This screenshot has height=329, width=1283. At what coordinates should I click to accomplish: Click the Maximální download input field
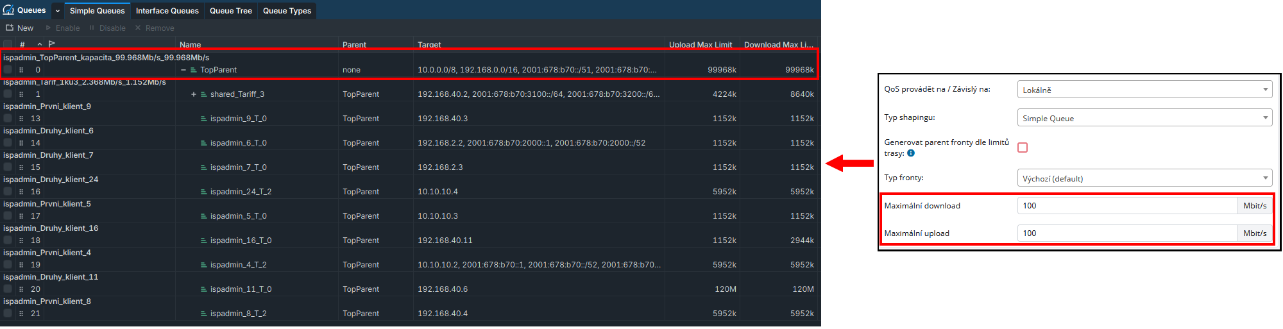tap(1126, 206)
